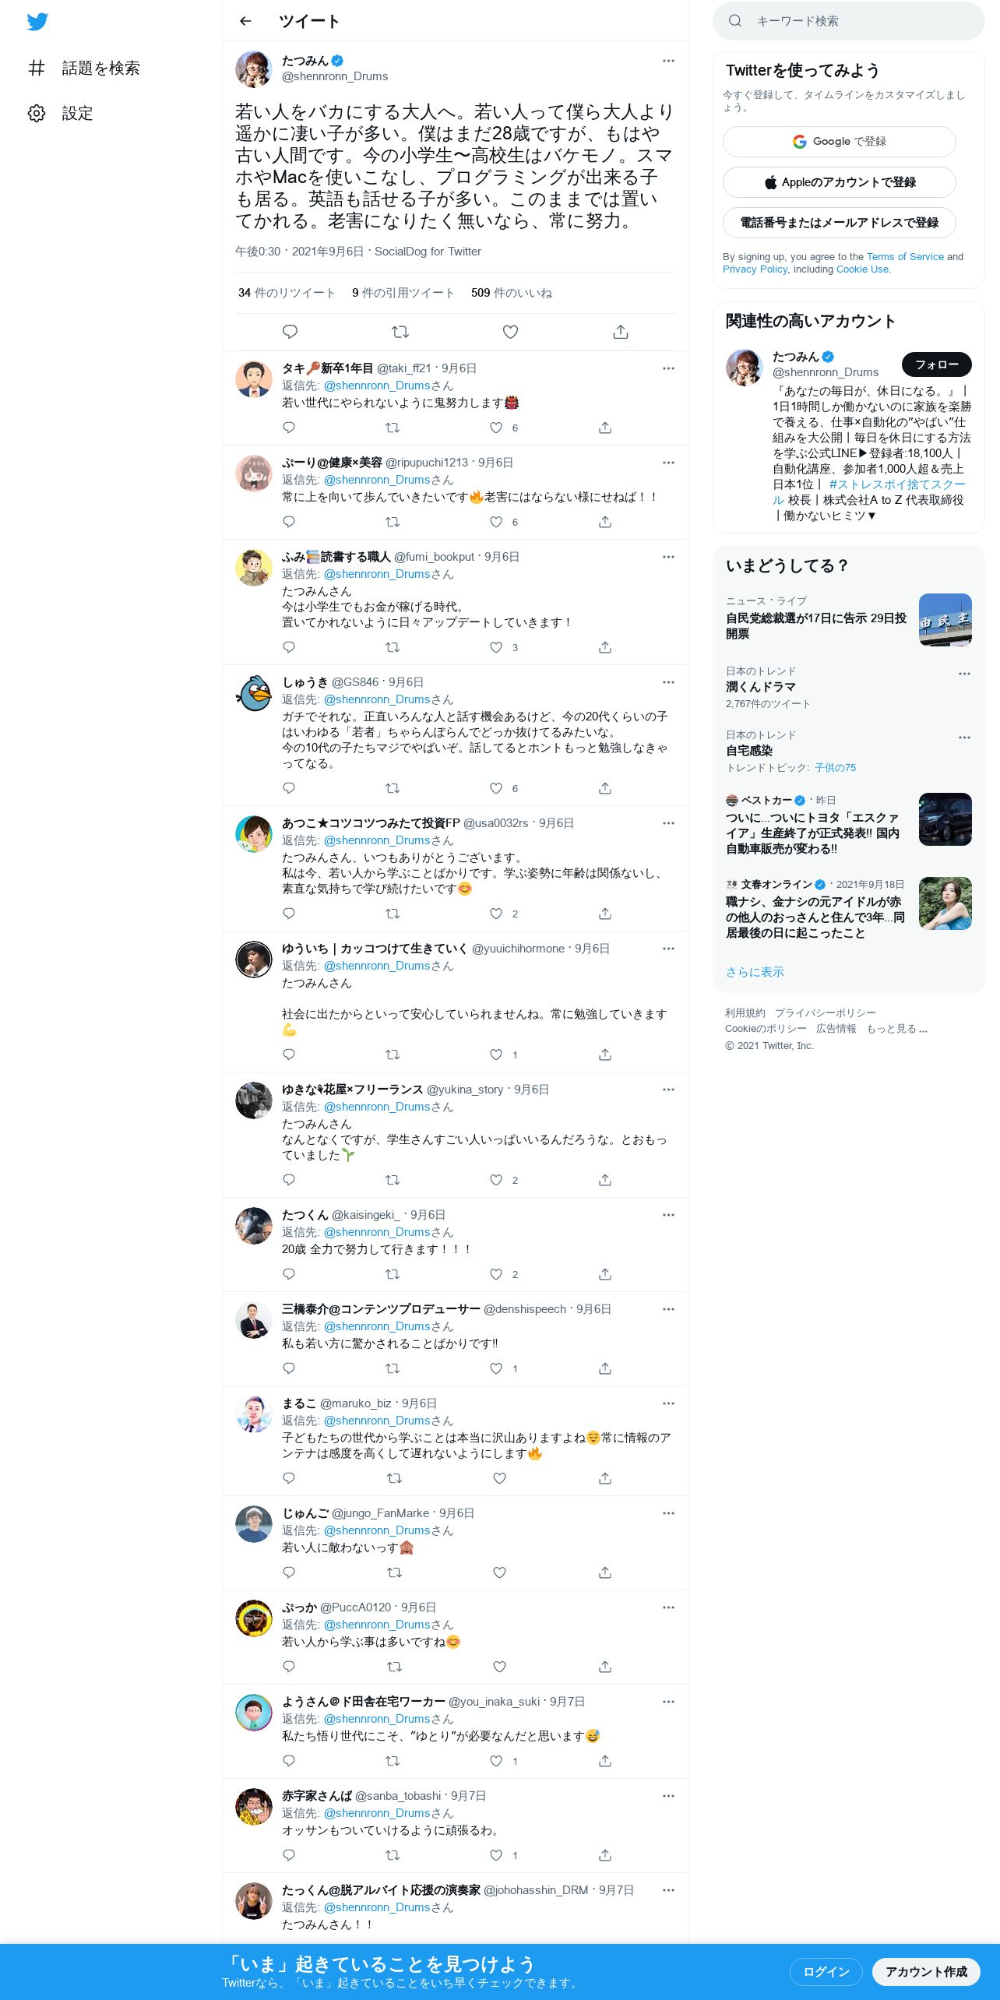Sign up with Google で登録 button

click(840, 142)
